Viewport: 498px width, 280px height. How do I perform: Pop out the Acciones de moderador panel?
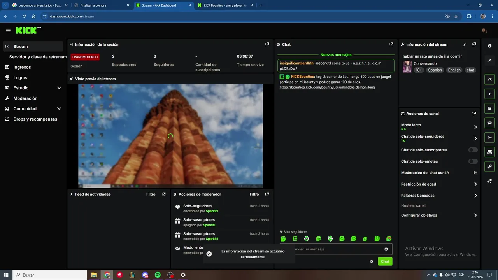267,194
